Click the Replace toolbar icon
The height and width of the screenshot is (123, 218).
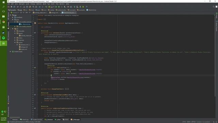[36, 7]
